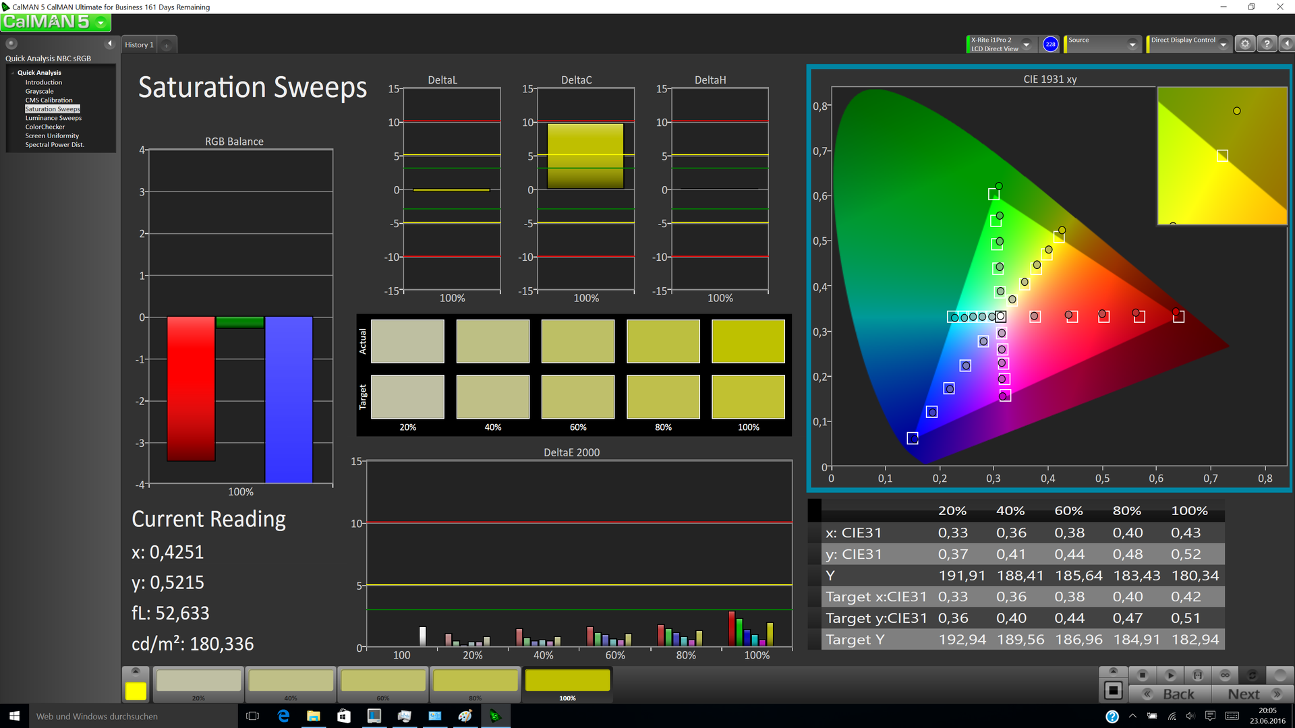1295x728 pixels.
Task: Add a new history tab with plus
Action: (167, 45)
